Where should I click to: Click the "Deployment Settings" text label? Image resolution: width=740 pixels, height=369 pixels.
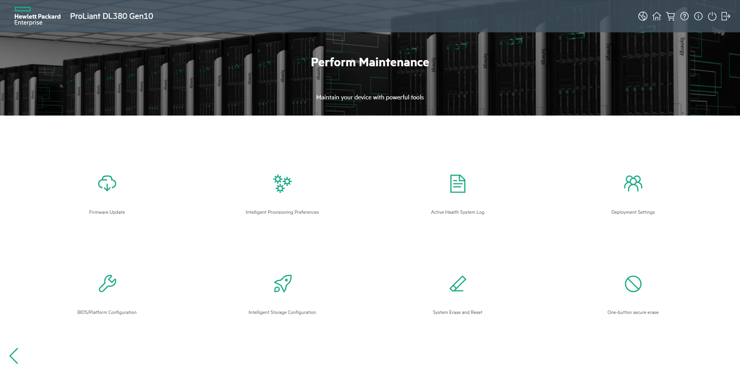click(x=633, y=212)
